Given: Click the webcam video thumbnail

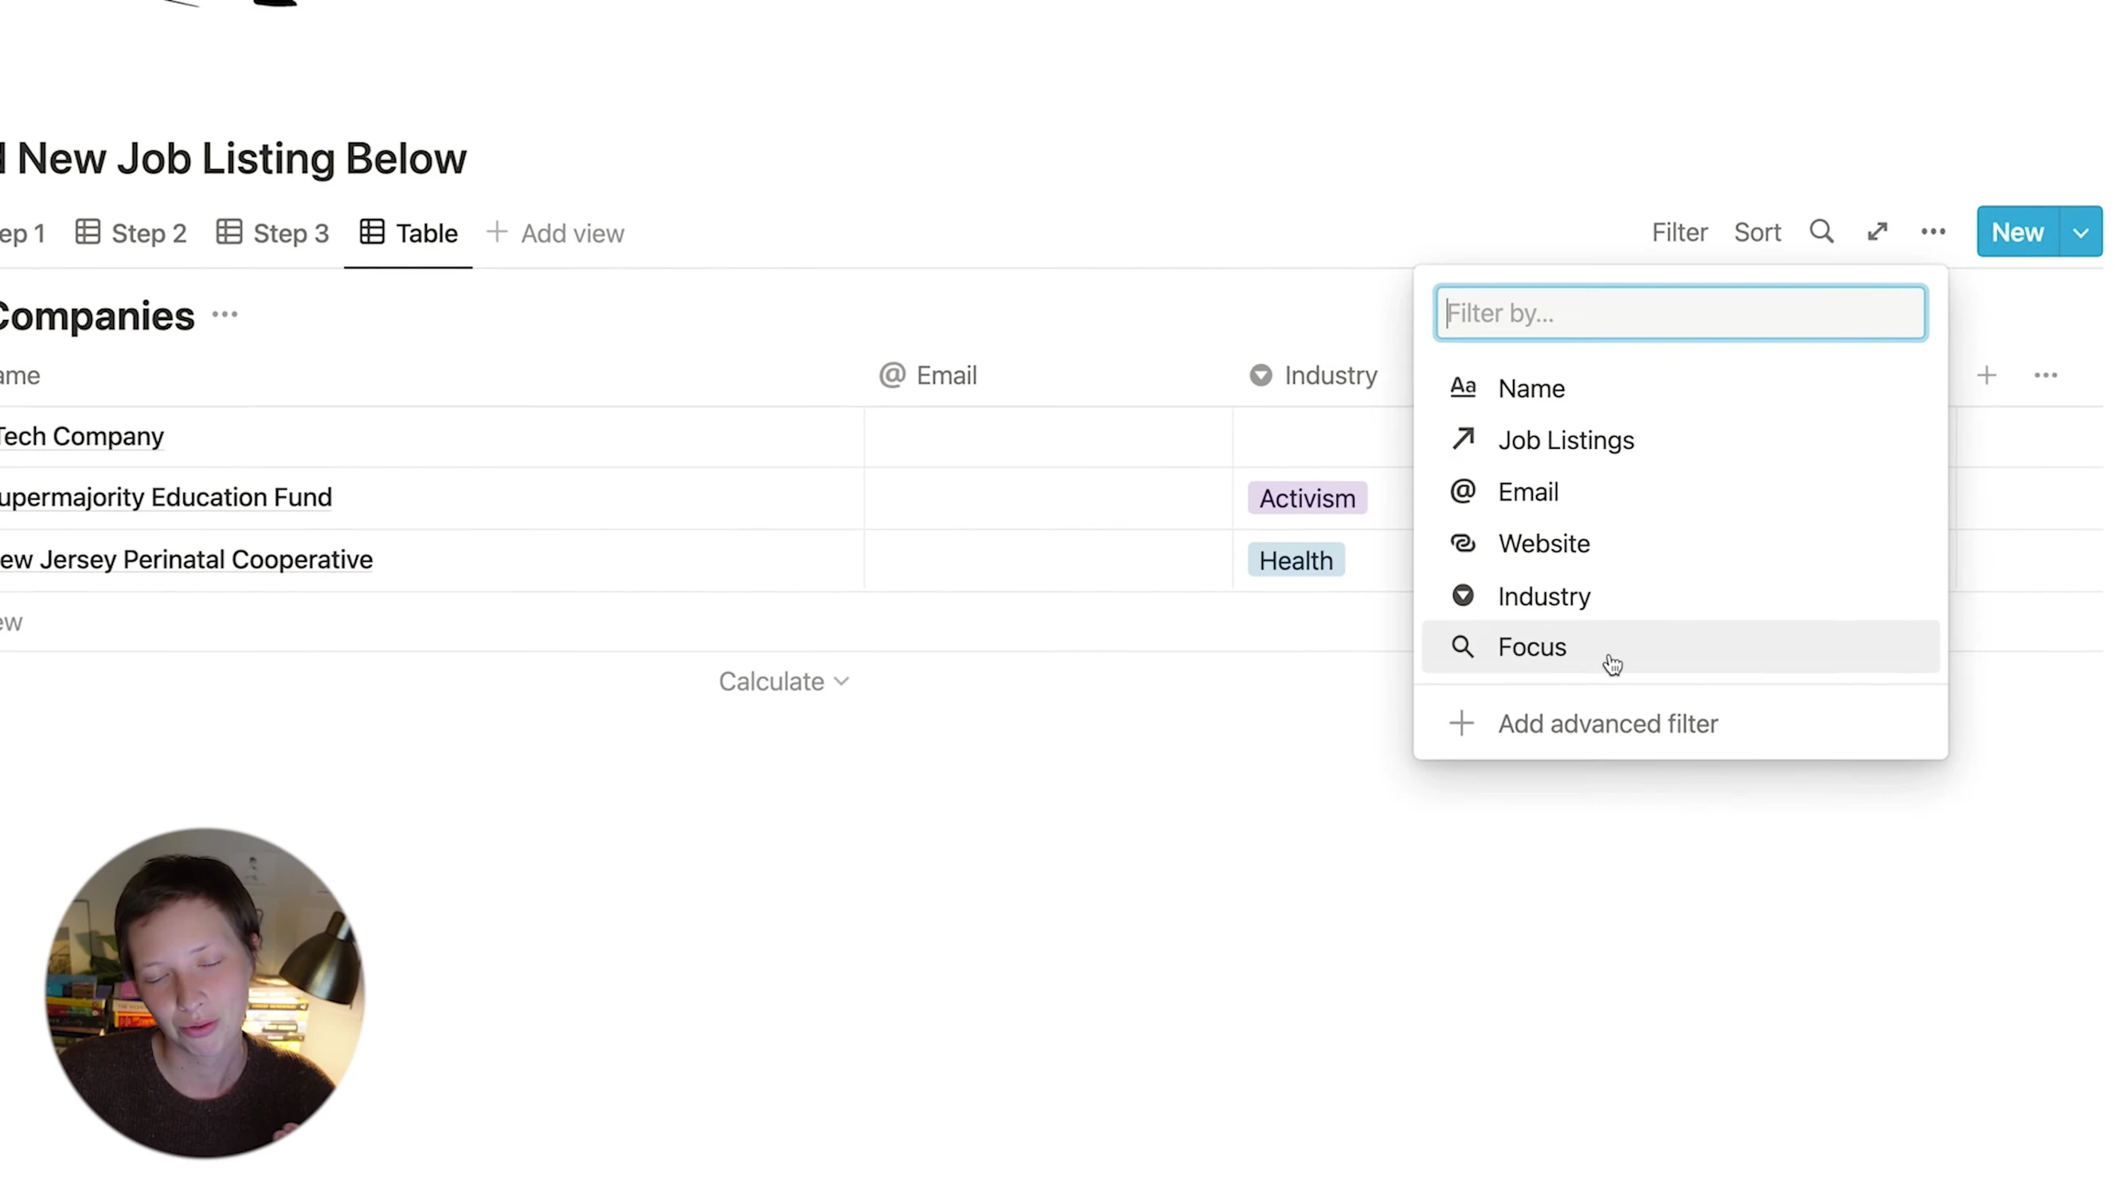Looking at the screenshot, I should pyautogui.click(x=205, y=993).
